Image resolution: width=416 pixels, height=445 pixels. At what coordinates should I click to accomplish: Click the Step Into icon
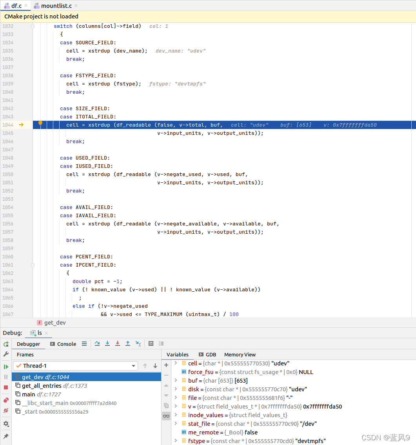[x=107, y=344]
